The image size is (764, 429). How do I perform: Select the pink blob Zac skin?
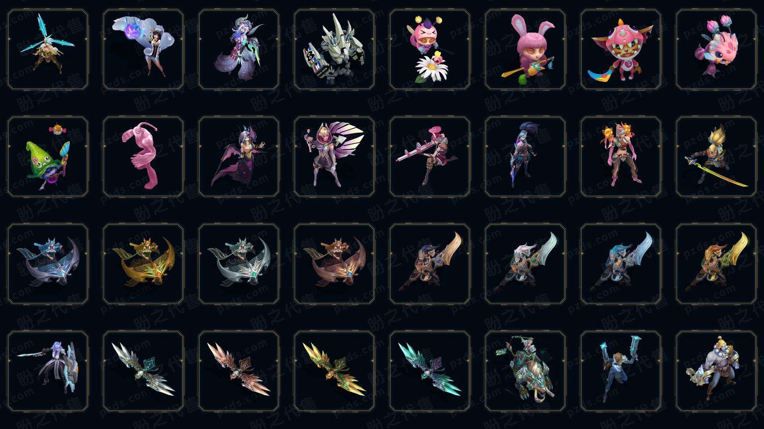tap(143, 157)
